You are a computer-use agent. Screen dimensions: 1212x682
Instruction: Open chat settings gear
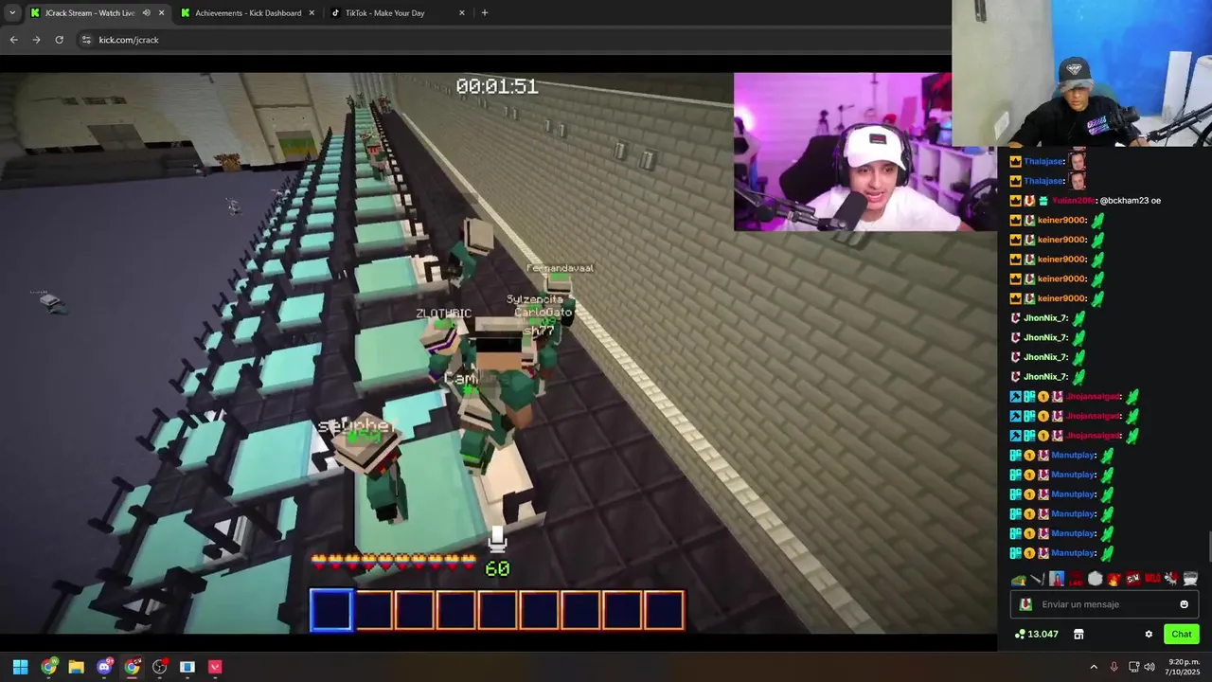(x=1149, y=634)
